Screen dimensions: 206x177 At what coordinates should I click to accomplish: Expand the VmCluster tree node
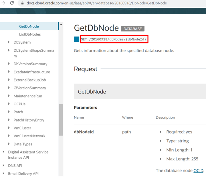9,128
